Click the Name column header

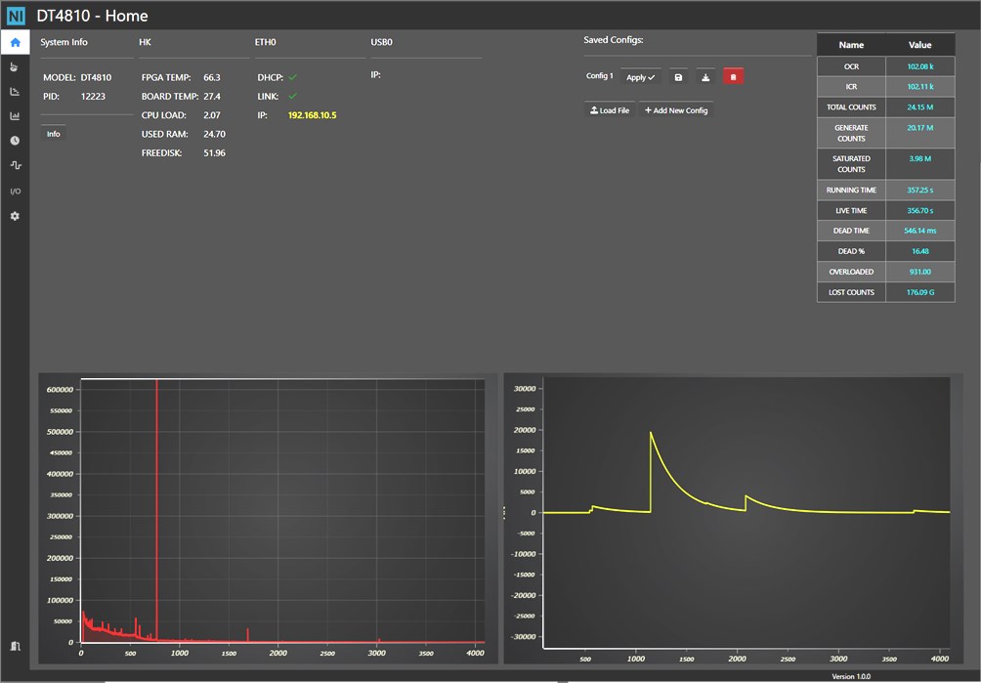click(x=851, y=45)
